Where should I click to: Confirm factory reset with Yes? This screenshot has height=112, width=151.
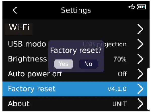click(x=64, y=64)
